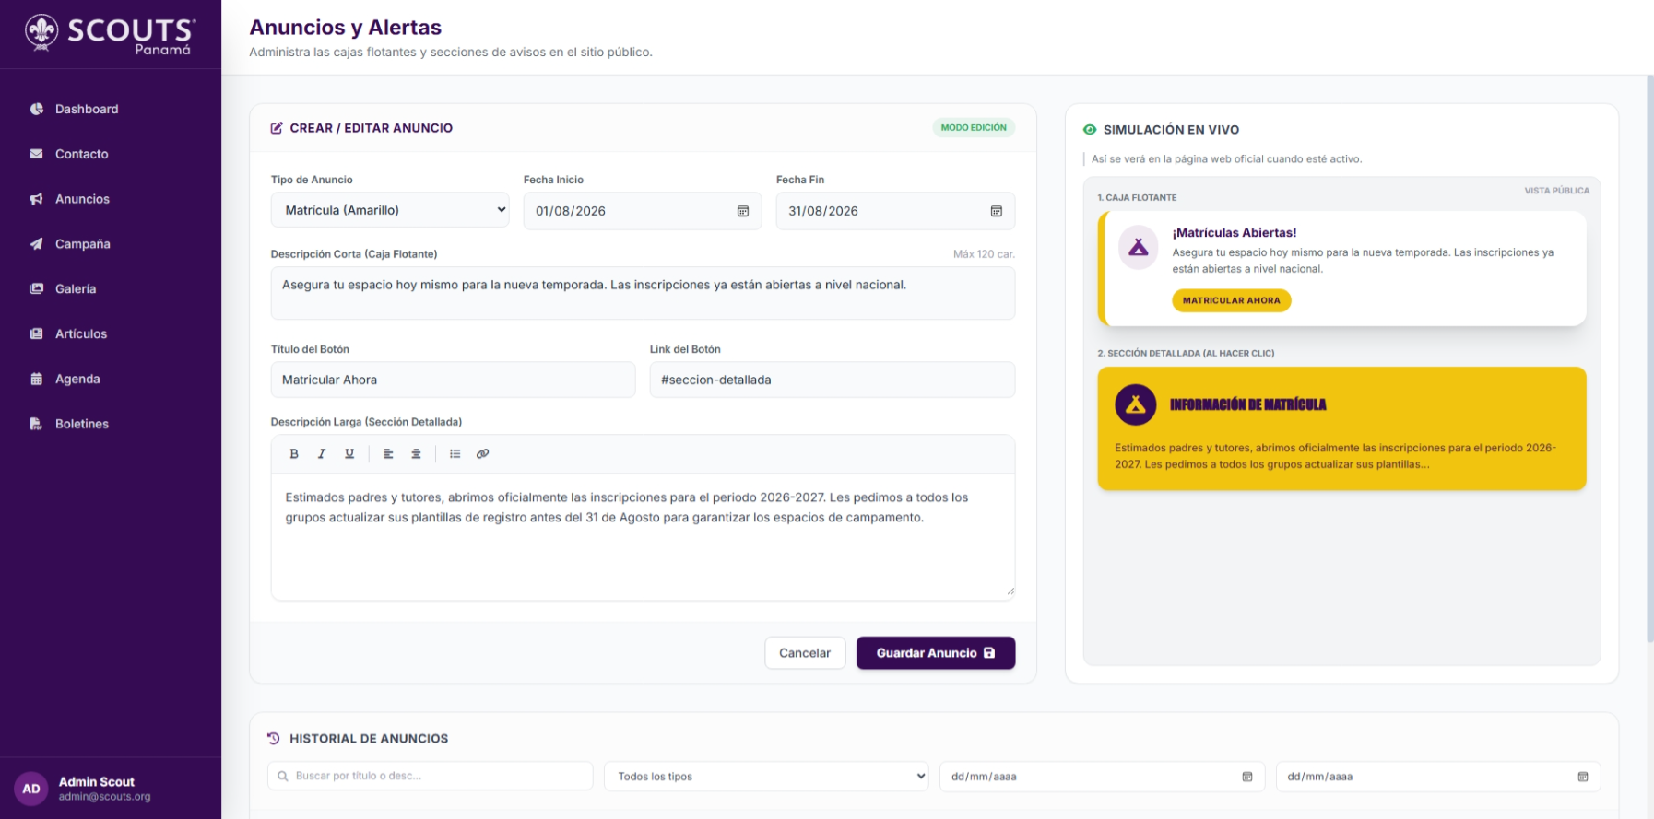Click the yellow Información de Matrícula card
Viewport: 1654px width, 819px height.
(1341, 428)
